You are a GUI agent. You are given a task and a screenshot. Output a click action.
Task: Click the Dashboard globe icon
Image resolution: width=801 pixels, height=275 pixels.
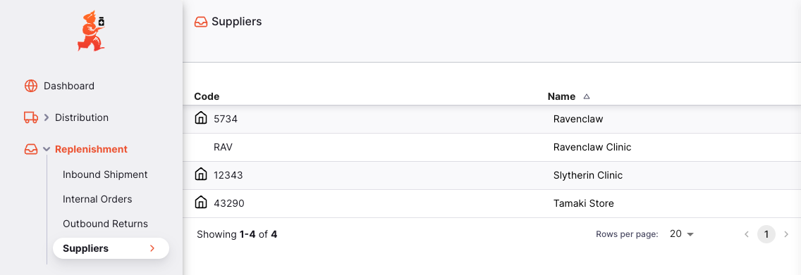click(x=31, y=86)
